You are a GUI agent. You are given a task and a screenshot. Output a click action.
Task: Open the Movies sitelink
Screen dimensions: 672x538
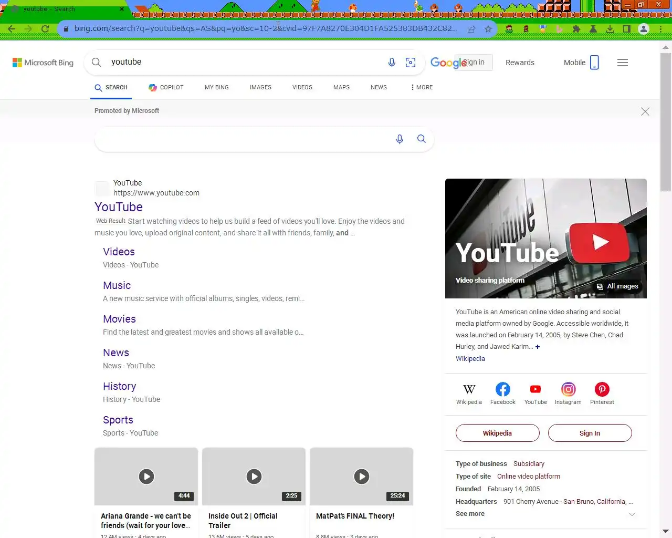coord(119,319)
